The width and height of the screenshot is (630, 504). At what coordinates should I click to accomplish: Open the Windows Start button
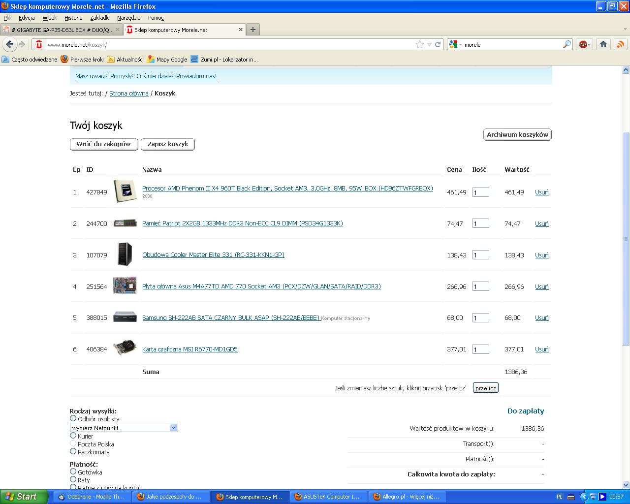tap(24, 497)
